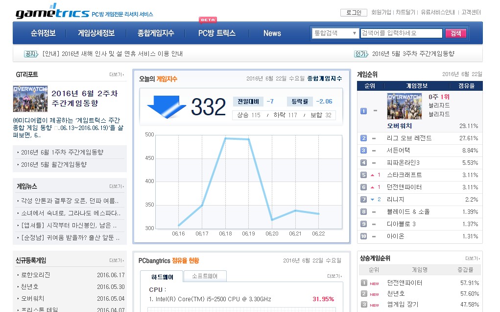The image size is (500, 312).
Task: Click rank 7 badge for 리니지
Action: 363,200
